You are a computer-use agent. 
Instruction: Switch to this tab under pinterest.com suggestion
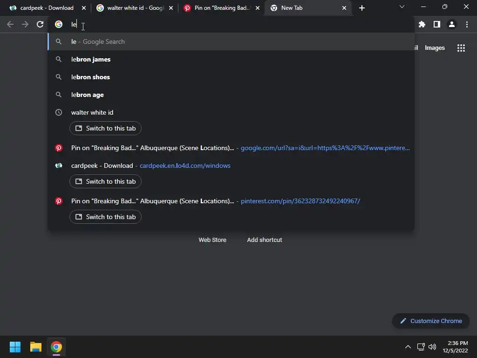point(105,217)
